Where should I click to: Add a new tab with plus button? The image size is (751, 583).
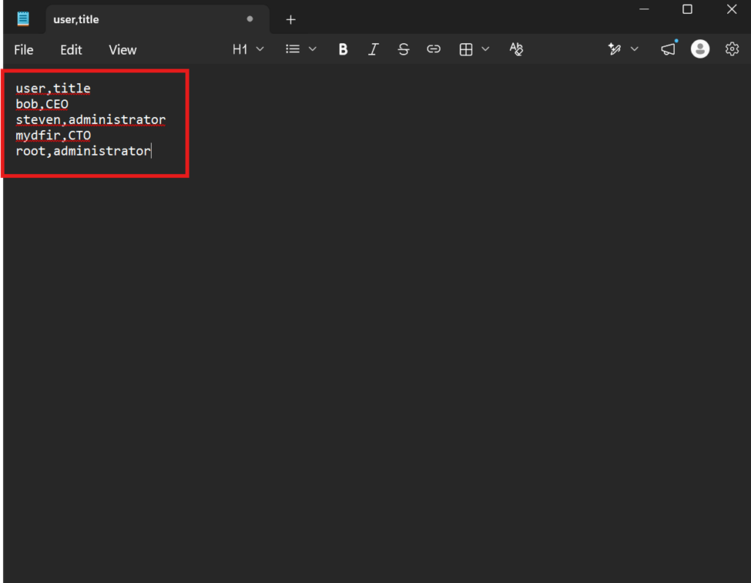(x=290, y=20)
